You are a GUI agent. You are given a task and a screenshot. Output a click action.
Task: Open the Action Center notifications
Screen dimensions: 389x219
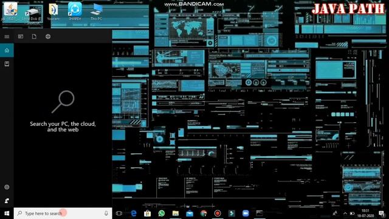(382, 214)
